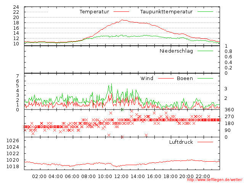Click the 22:00 time axis label
The width and height of the screenshot is (244, 183).
pyautogui.click(x=203, y=177)
